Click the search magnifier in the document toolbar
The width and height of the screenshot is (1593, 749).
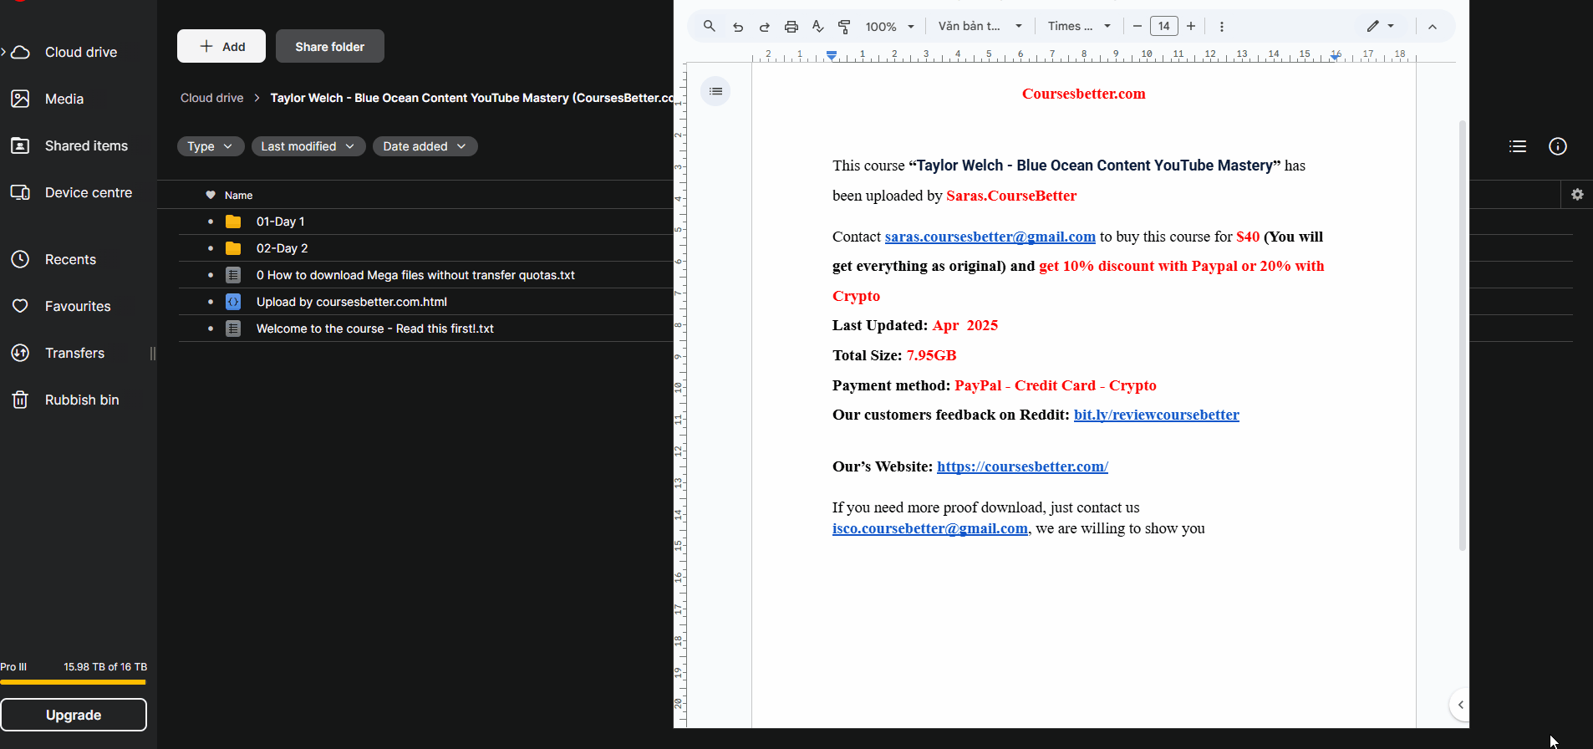pyautogui.click(x=710, y=26)
